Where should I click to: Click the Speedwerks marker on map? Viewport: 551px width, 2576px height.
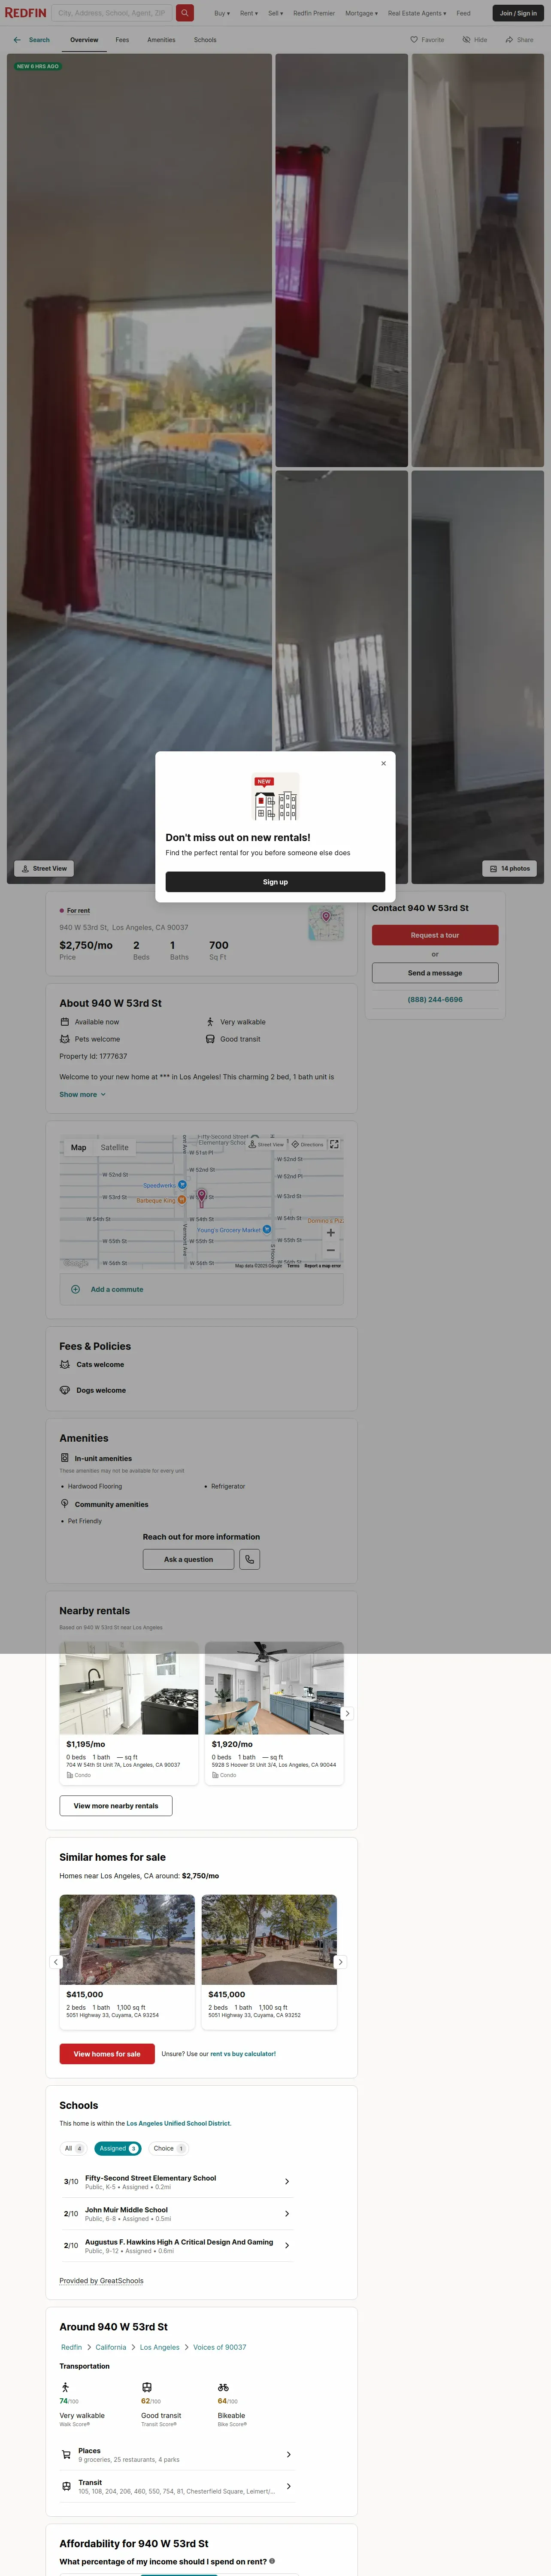[x=182, y=1185]
